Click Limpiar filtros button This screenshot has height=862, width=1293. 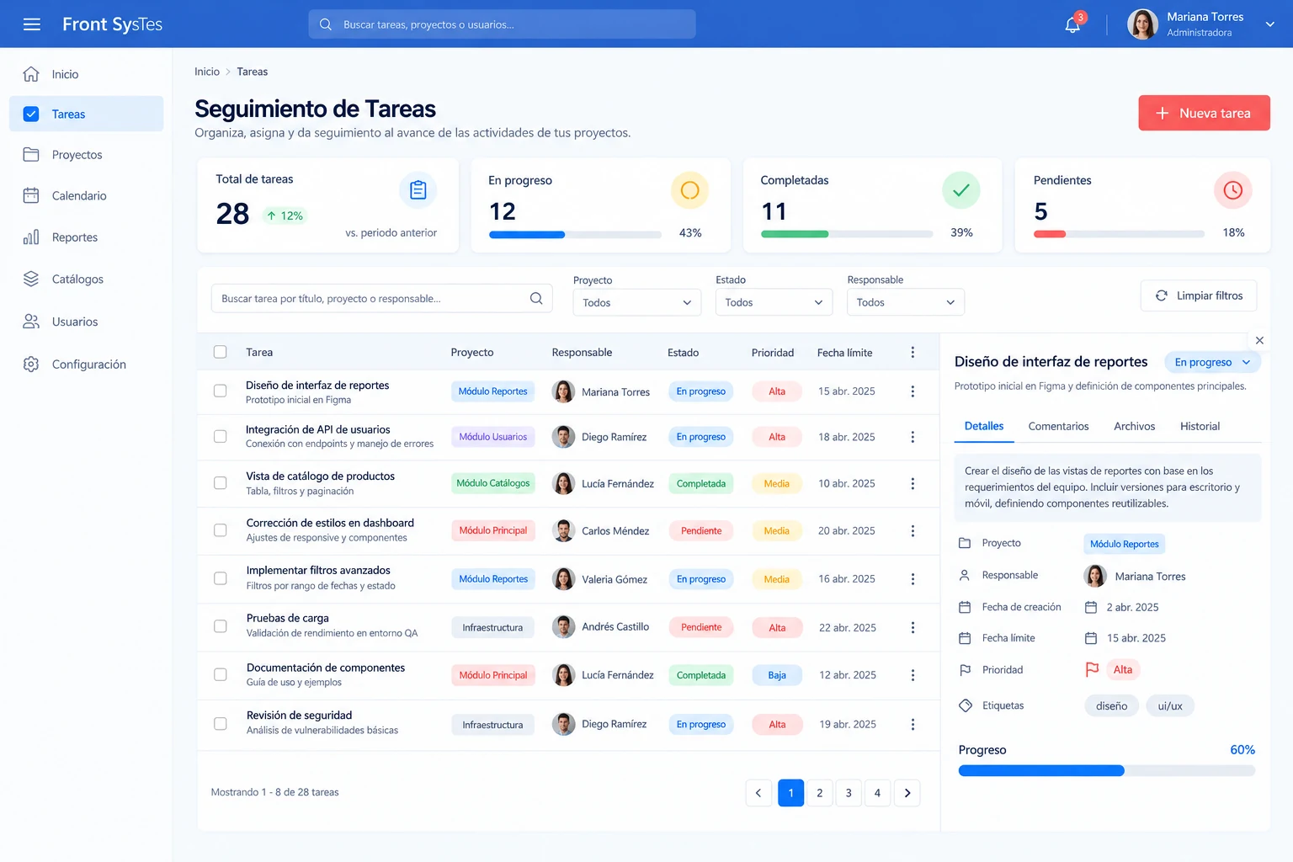pos(1199,295)
